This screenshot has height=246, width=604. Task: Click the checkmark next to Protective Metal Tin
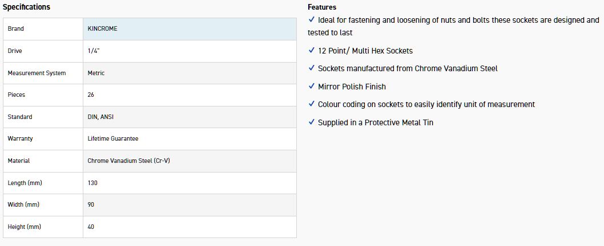pyautogui.click(x=311, y=122)
